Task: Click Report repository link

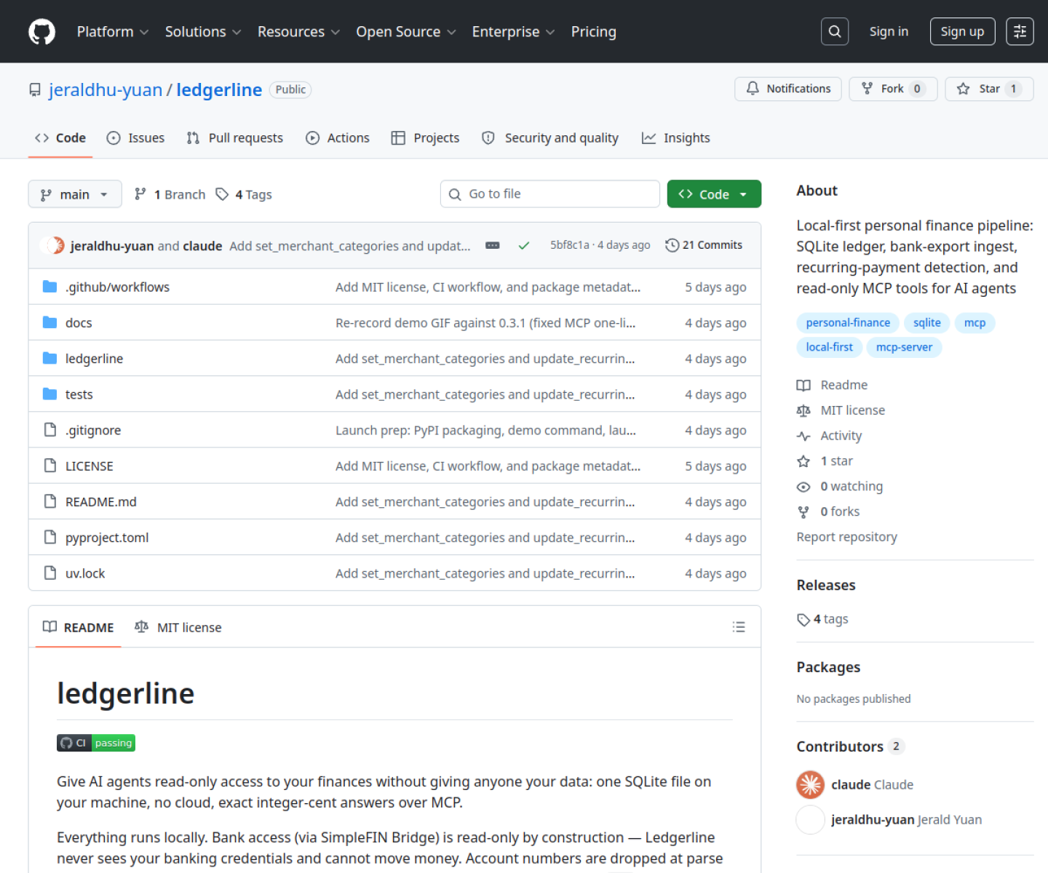Action: coord(846,537)
